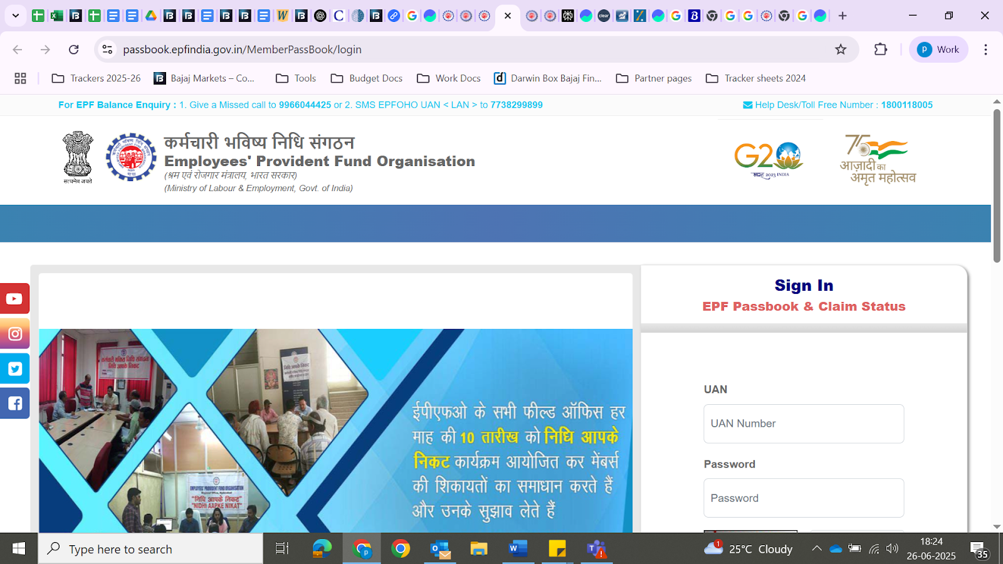Viewport: 1003px width, 564px height.
Task: View site information icon in address bar
Action: tap(107, 50)
